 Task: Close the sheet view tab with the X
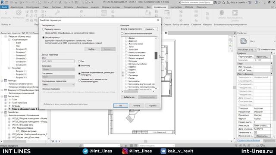pos(166,33)
